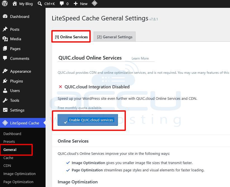Screen dimensions: 230x187
Task: Click the plus New icon
Action: pos(75,4)
